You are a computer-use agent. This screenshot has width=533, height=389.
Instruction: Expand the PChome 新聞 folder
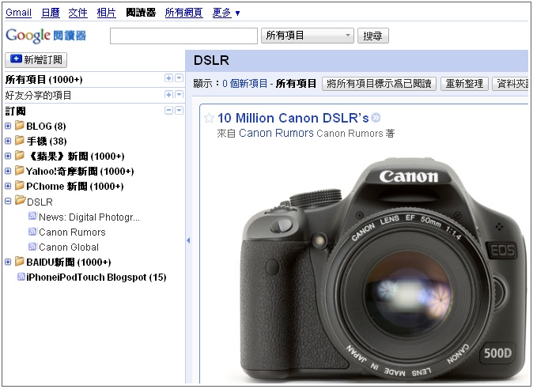[8, 186]
